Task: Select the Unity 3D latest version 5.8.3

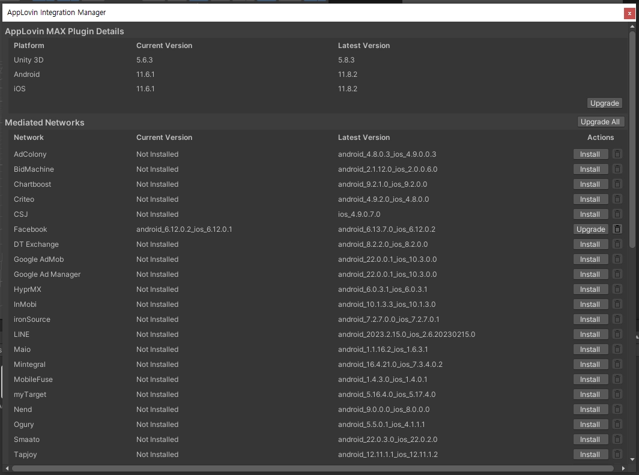Action: point(346,60)
